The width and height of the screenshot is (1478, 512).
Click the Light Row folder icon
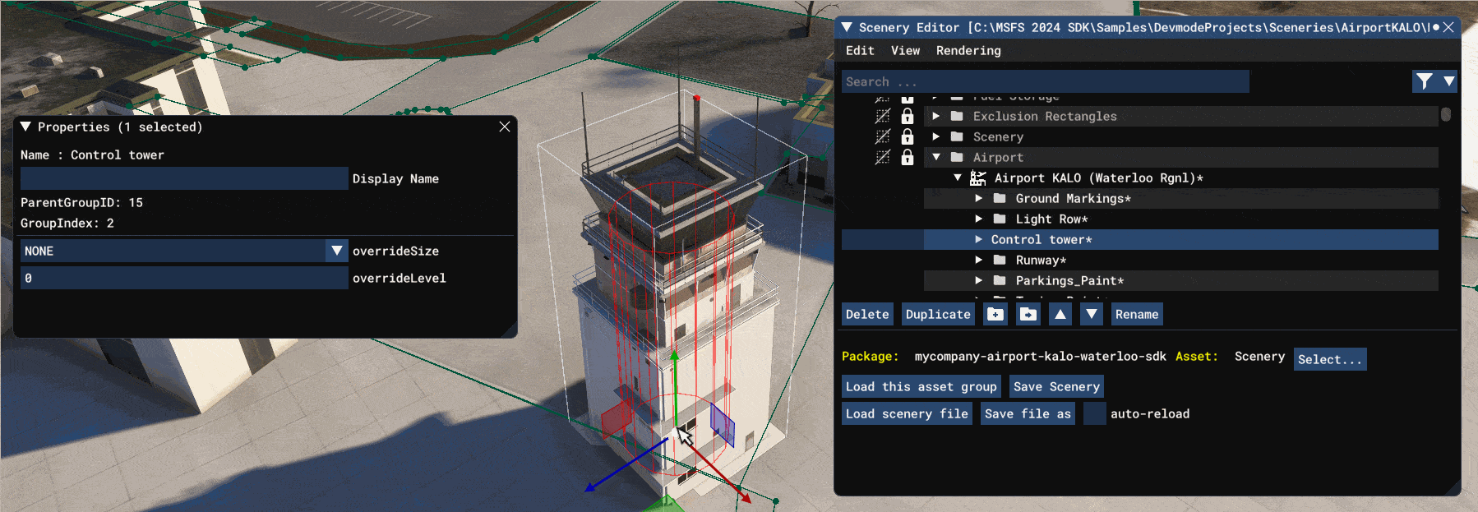pyautogui.click(x=1000, y=219)
